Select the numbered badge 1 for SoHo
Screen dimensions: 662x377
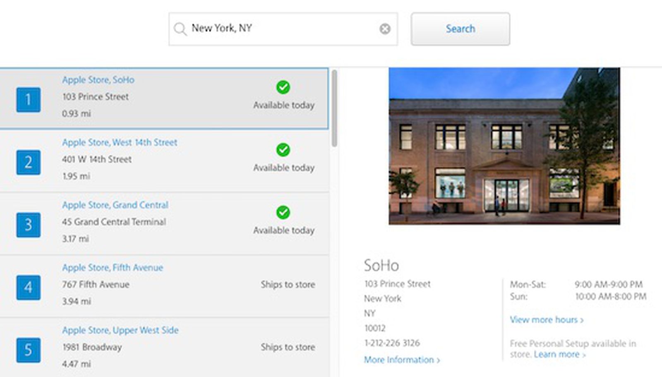[x=28, y=99]
